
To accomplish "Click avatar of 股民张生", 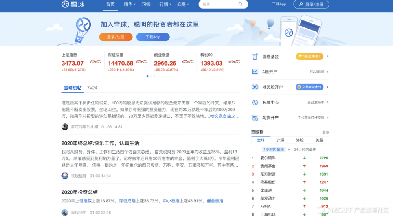I will coord(65,213).
